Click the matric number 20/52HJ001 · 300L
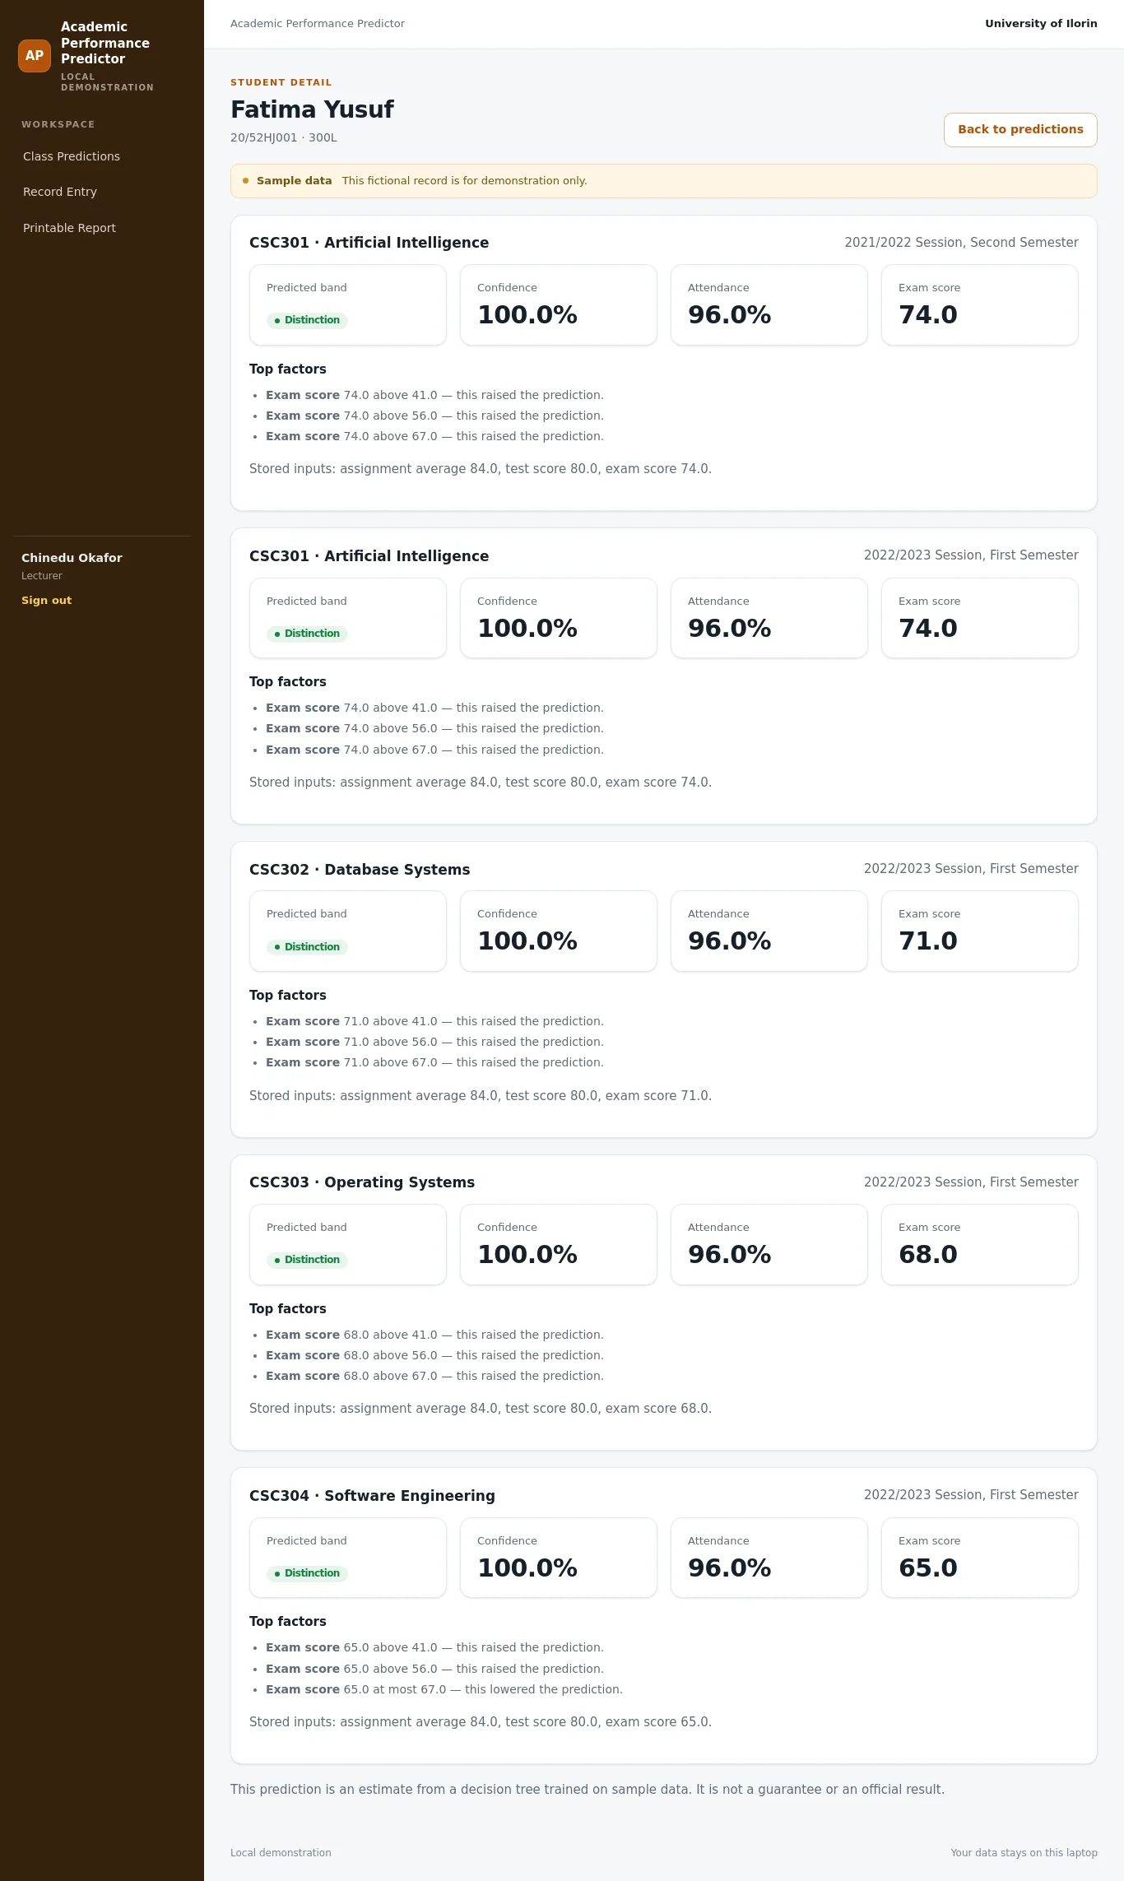 284,138
